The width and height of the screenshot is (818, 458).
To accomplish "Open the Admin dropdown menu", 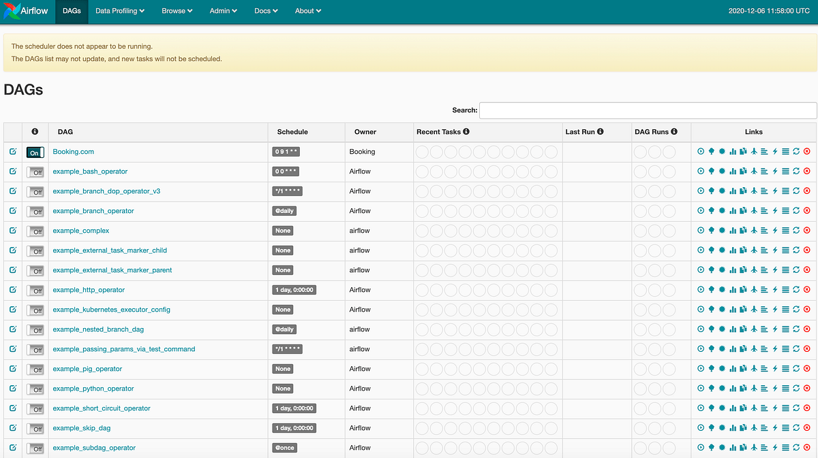I will coord(223,11).
